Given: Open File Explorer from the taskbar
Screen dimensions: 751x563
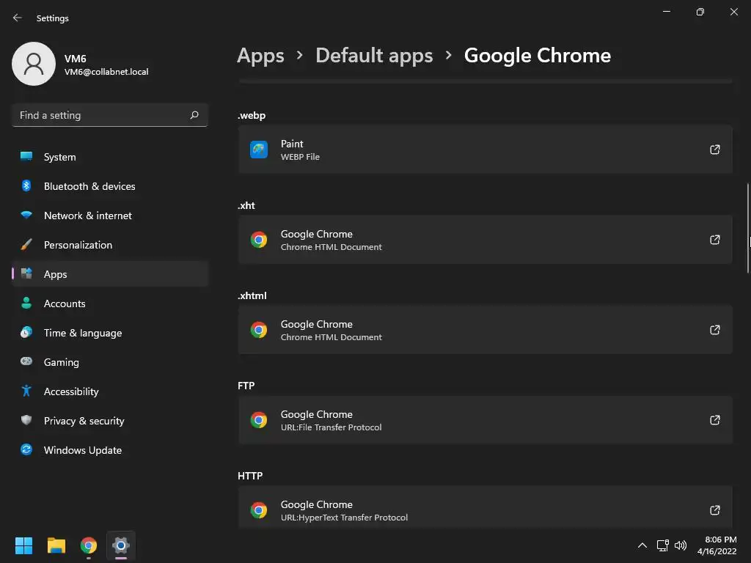Looking at the screenshot, I should click(x=56, y=545).
